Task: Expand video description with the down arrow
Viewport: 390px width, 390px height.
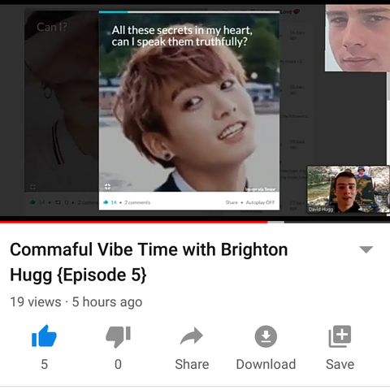Action: coord(366,249)
